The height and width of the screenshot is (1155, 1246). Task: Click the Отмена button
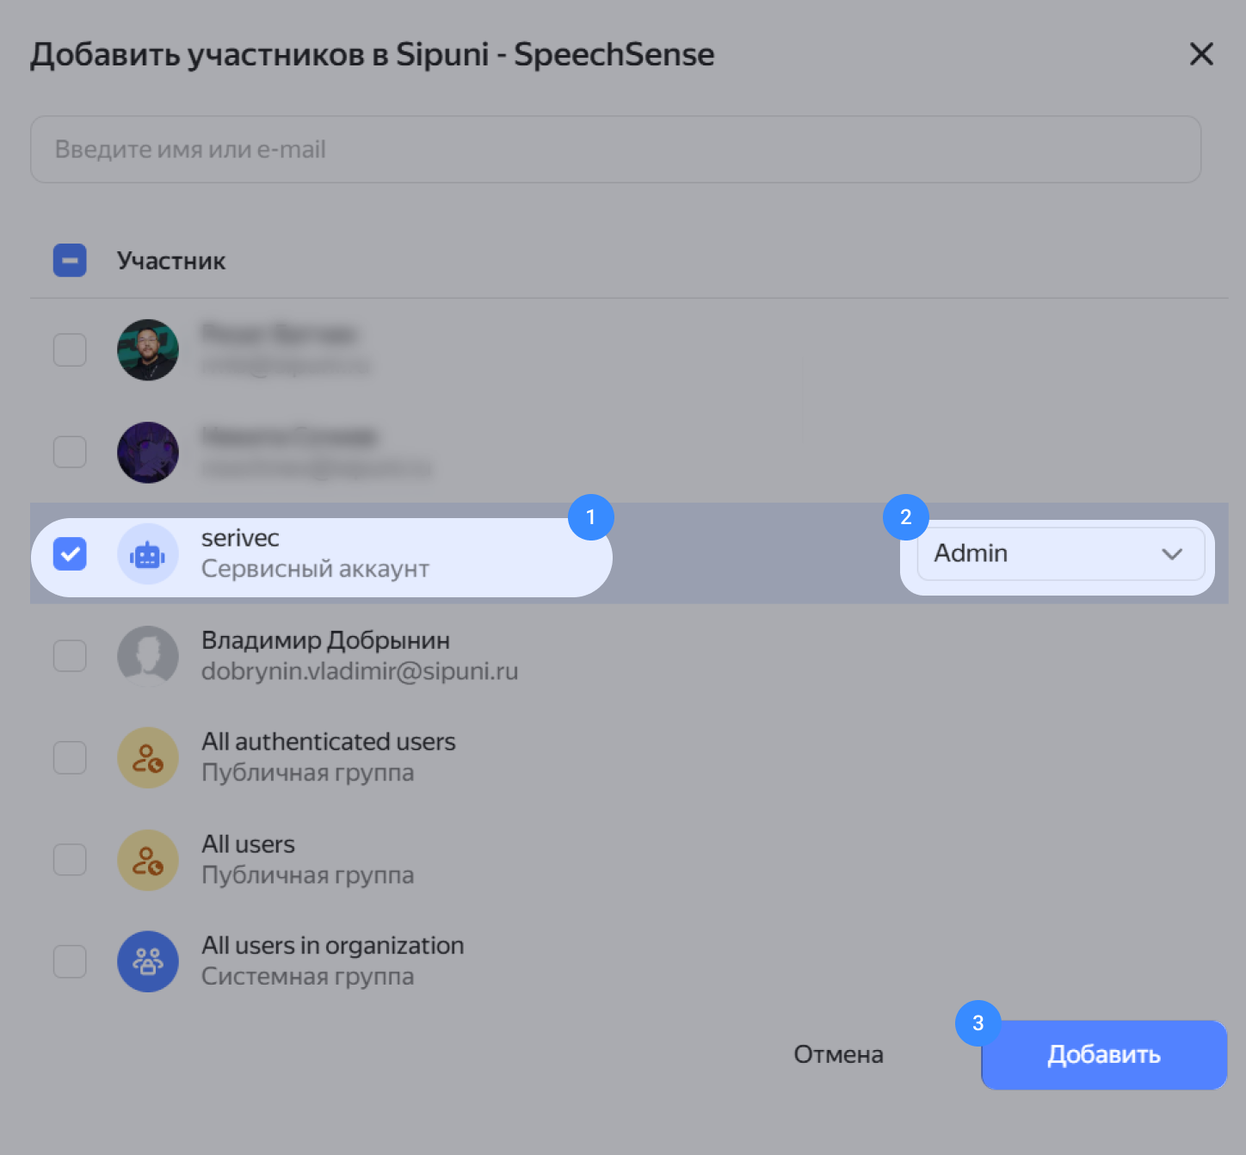click(x=838, y=1055)
